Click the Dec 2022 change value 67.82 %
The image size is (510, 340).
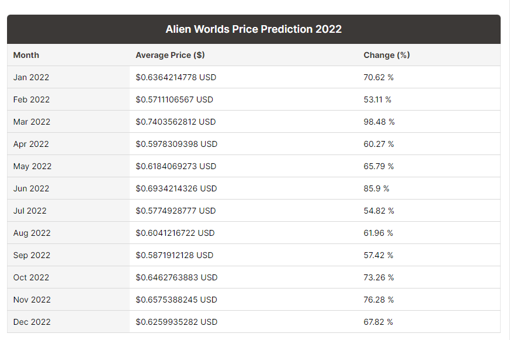(379, 322)
